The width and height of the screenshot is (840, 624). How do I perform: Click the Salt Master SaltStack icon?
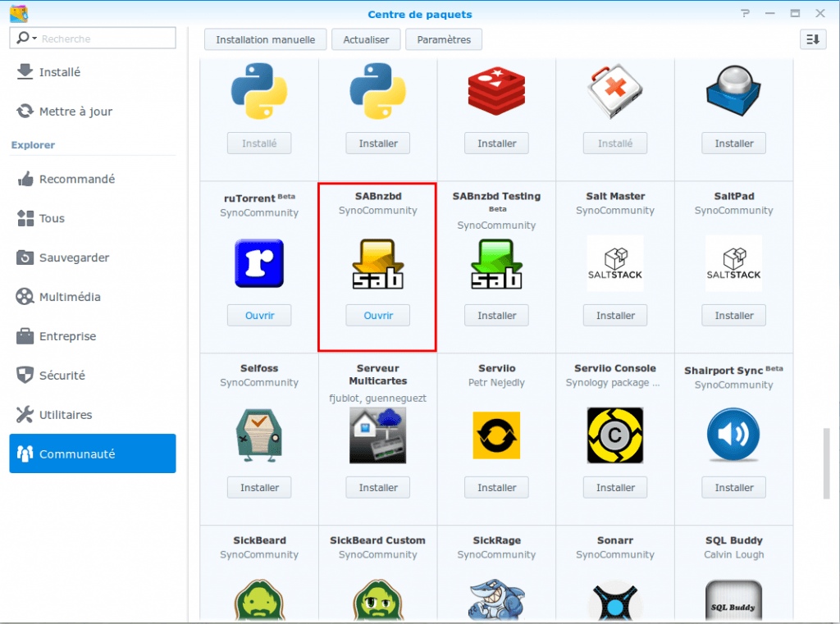pos(615,263)
